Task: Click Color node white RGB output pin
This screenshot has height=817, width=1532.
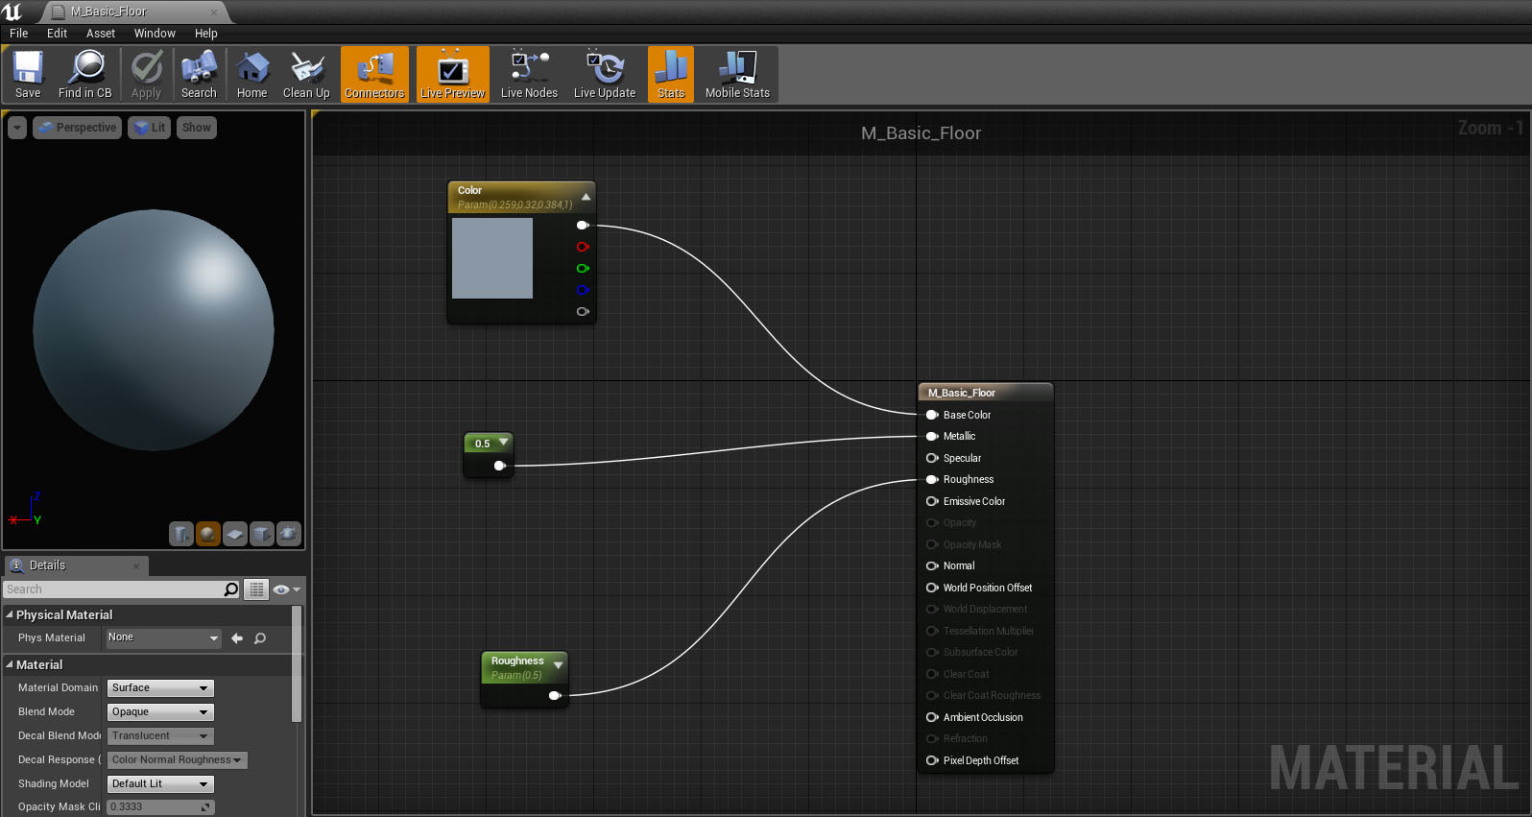Action: tap(582, 226)
